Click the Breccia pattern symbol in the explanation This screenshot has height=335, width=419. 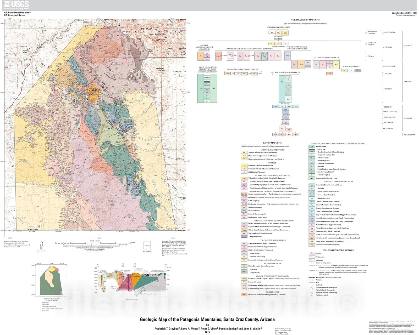pyautogui.click(x=312, y=254)
